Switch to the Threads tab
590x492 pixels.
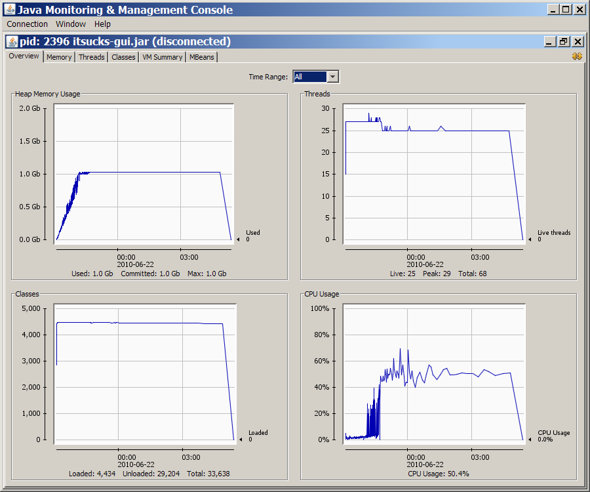click(91, 57)
